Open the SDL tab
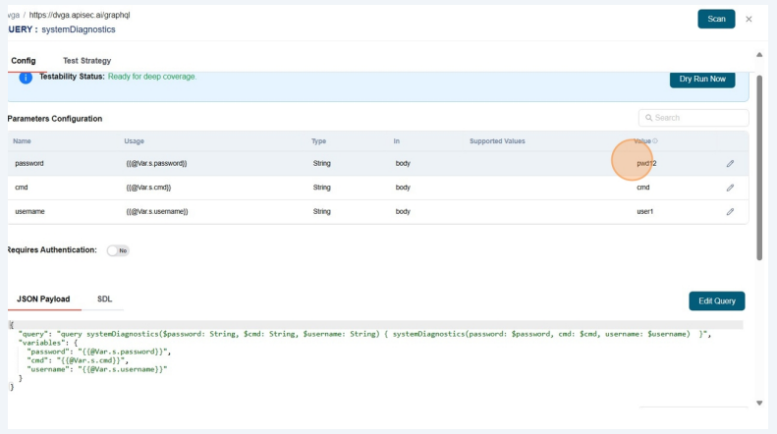The image size is (777, 434). point(104,298)
